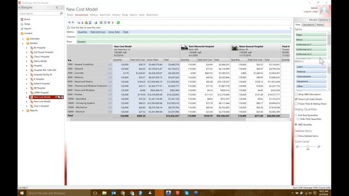This screenshot has height=196, width=349.
Task: Click the Quick Search magnifier icon
Action: click(x=61, y=14)
